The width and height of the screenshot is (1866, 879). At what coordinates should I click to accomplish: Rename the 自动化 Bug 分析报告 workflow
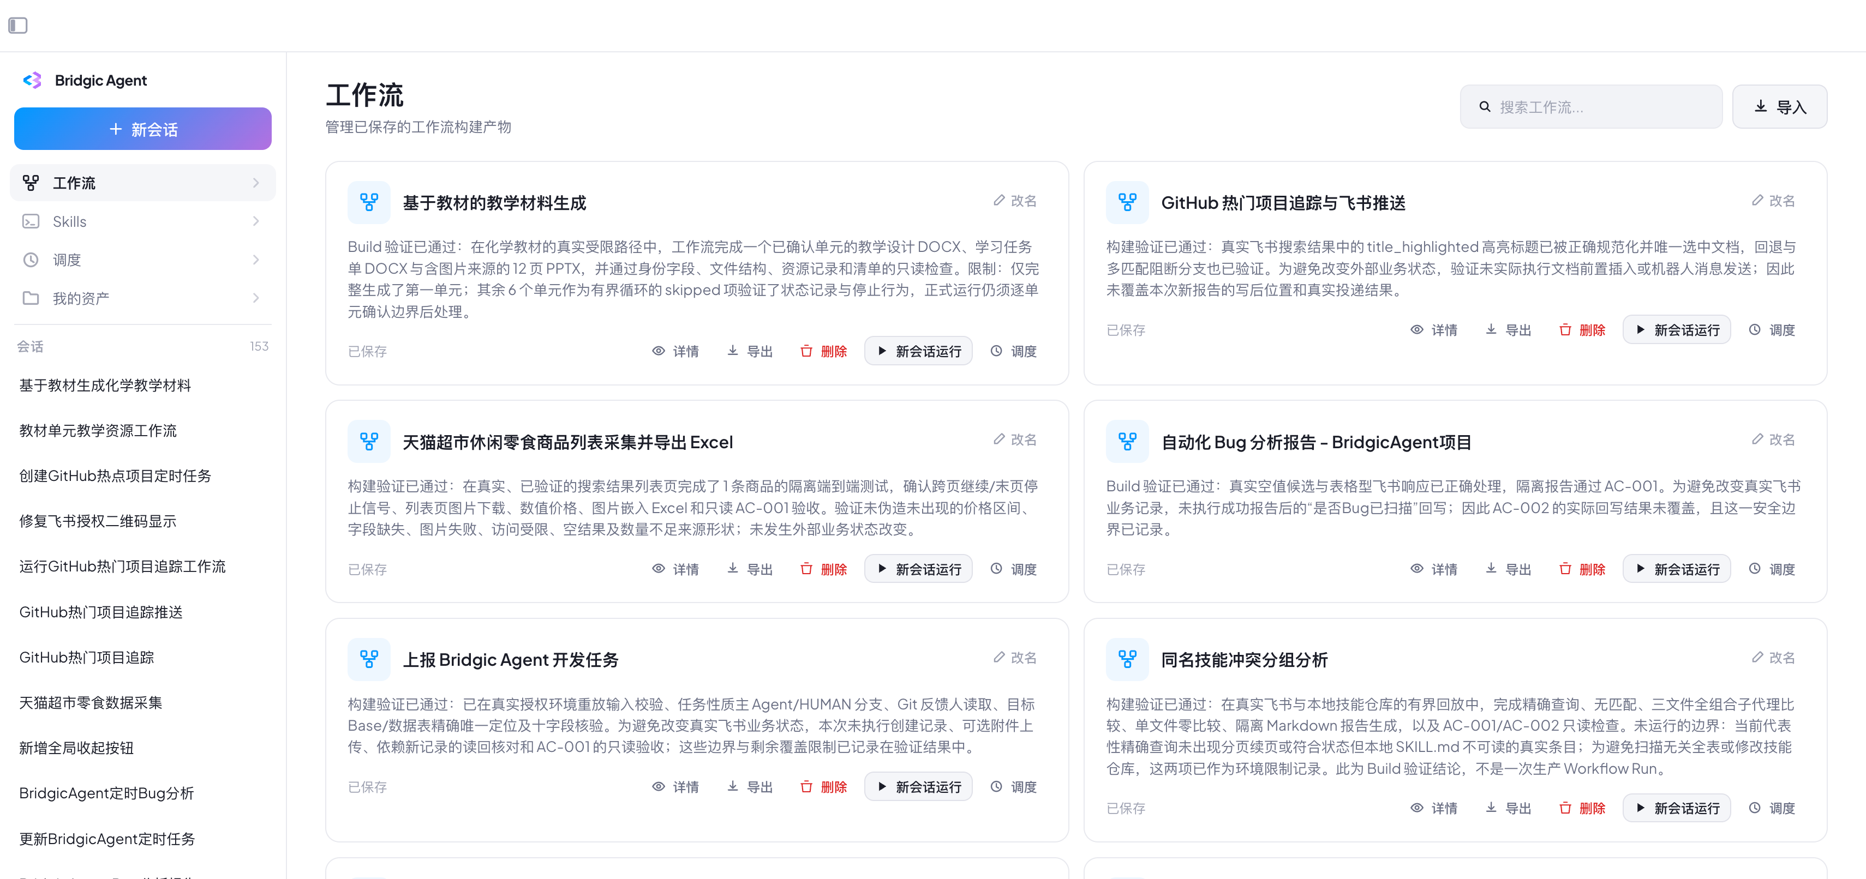click(1773, 439)
